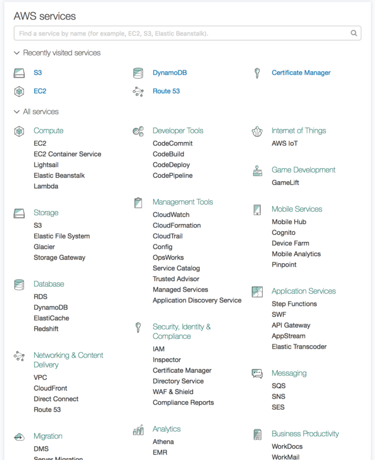Open CodePipeline under Developer Tools
Image resolution: width=375 pixels, height=460 pixels.
pos(172,176)
